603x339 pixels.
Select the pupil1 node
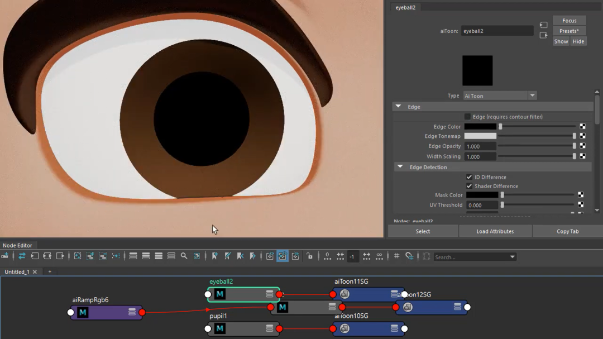(x=243, y=328)
